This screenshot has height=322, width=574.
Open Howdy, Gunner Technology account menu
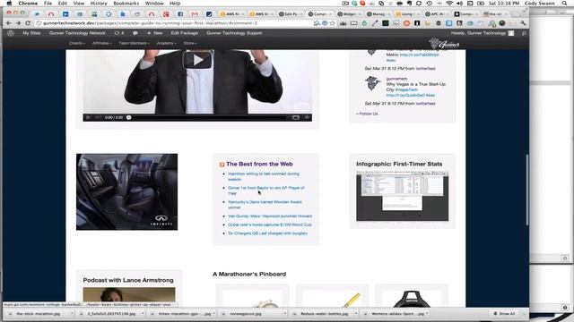pos(483,33)
